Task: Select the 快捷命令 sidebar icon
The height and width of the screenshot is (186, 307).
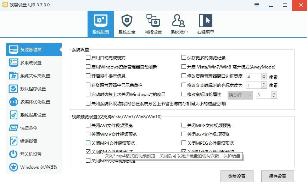Action: coord(13,128)
